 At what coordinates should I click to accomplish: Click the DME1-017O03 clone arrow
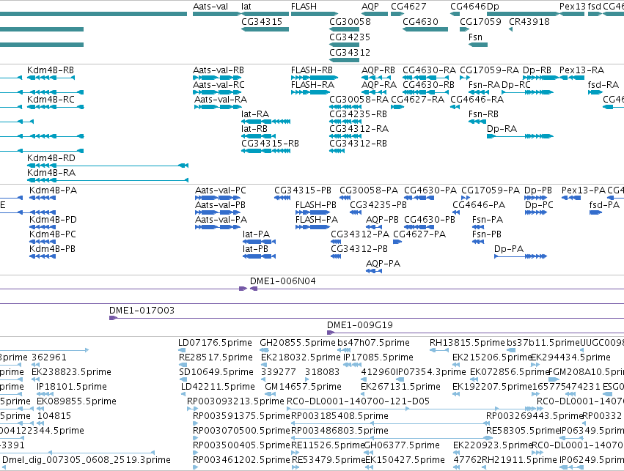(x=114, y=318)
